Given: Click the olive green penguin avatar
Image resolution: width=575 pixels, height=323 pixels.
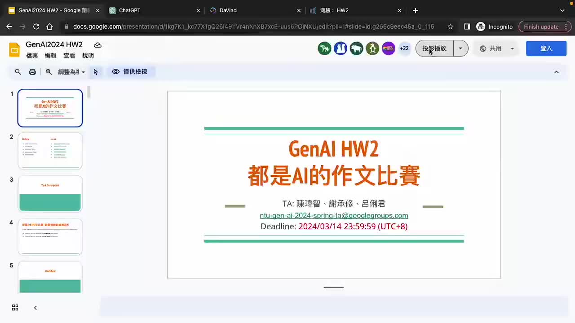Looking at the screenshot, I should pos(372,48).
